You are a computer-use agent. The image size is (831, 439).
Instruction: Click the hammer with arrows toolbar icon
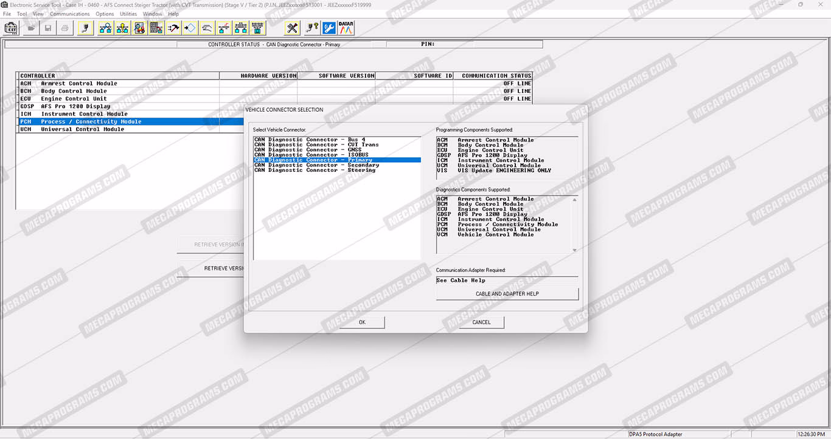coord(173,28)
